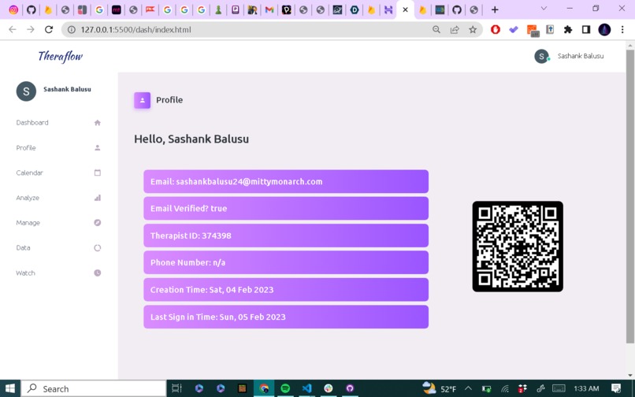Click the page vertical scrollbar
Viewport: 635px width, 397px height.
[630, 197]
